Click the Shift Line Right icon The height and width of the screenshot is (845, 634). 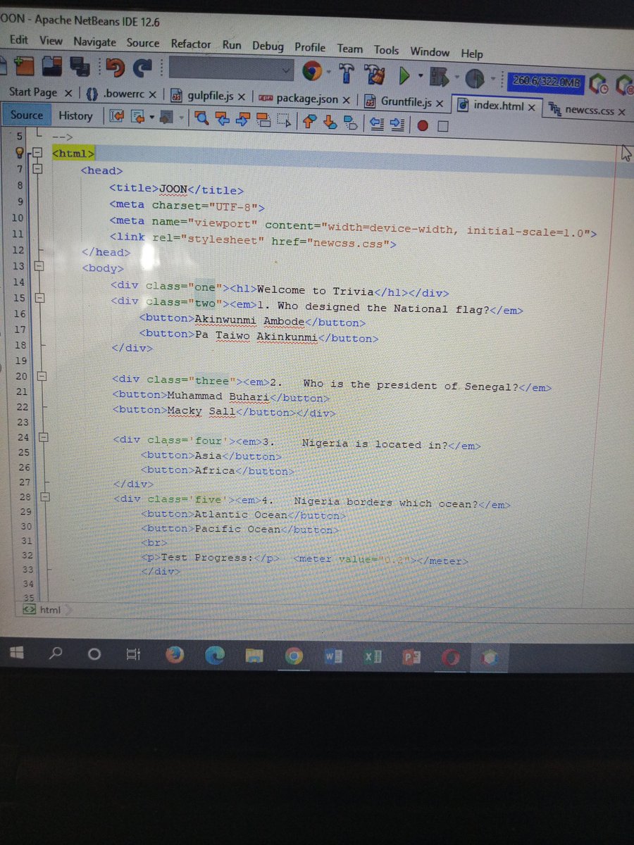[397, 125]
